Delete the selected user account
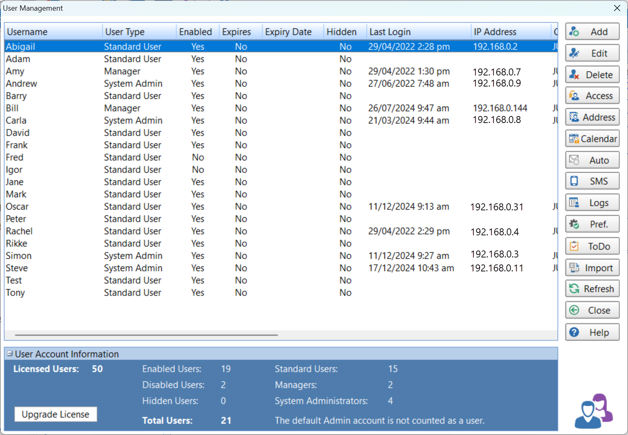Image resolution: width=628 pixels, height=435 pixels. [592, 75]
